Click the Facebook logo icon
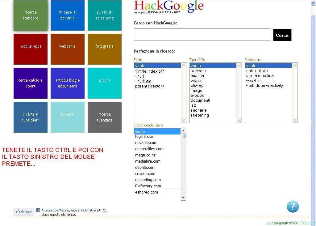Screen dimensions: 316x226 (38, 210)
